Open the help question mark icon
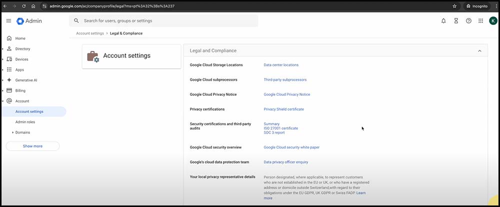 click(x=468, y=20)
